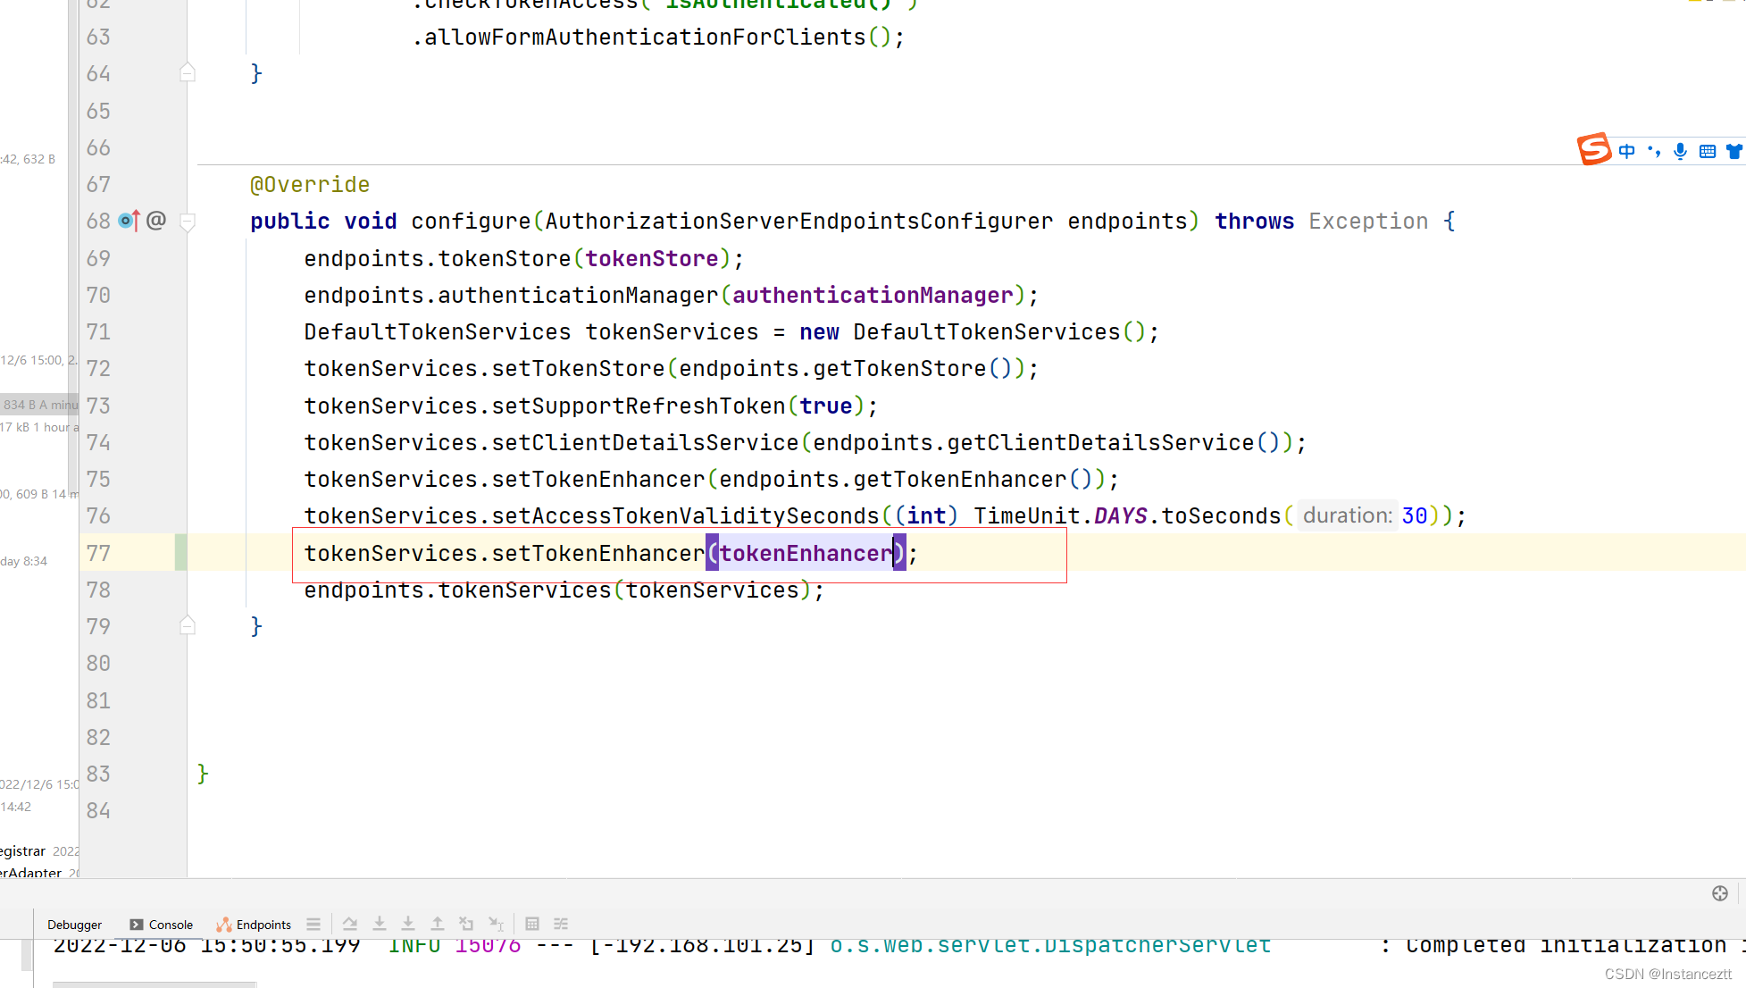The width and height of the screenshot is (1746, 988).
Task: Click the @Override annotation
Action: (310, 184)
